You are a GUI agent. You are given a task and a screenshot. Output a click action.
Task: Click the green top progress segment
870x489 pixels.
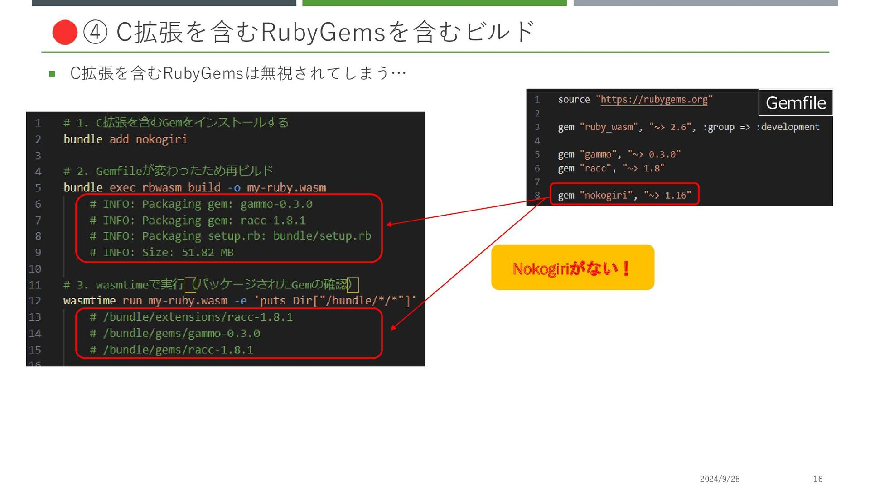(x=434, y=3)
